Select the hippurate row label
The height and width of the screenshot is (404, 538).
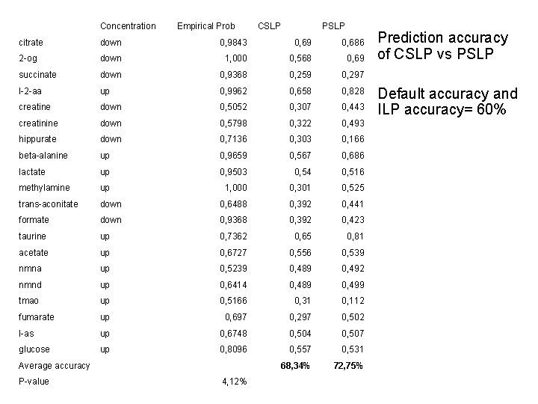[x=37, y=139]
